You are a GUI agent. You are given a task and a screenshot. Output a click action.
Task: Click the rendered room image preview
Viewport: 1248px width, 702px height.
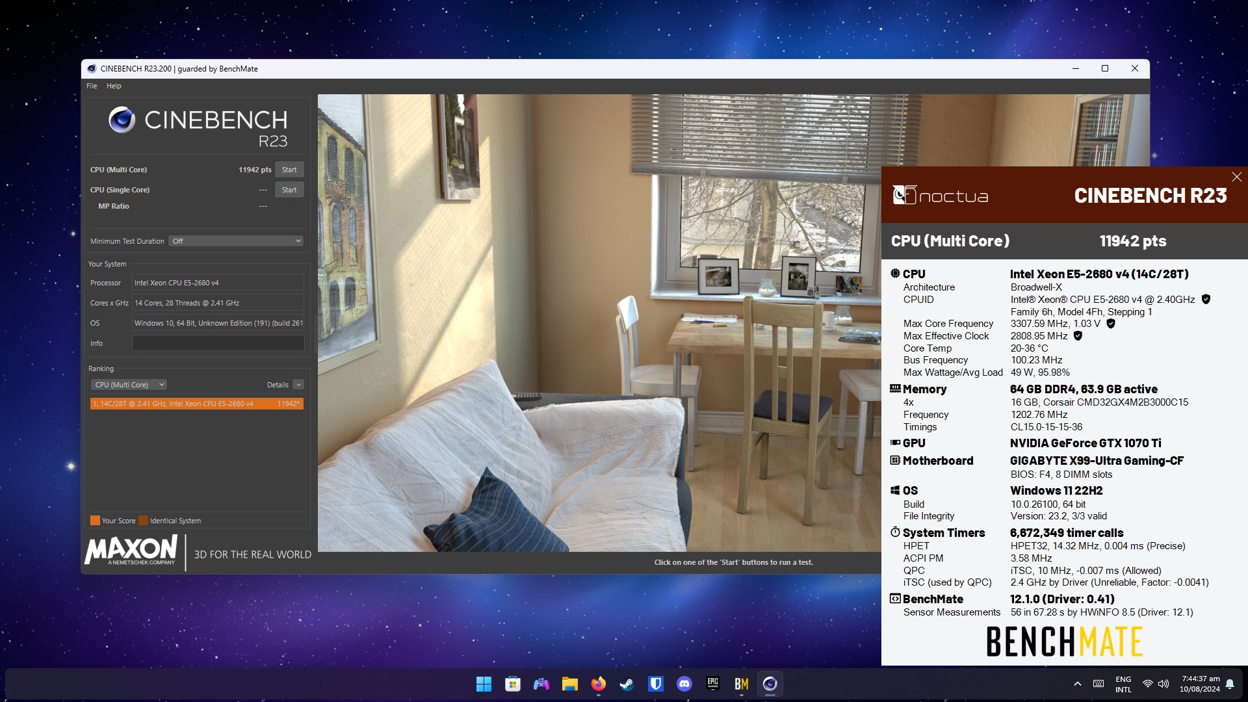(599, 323)
